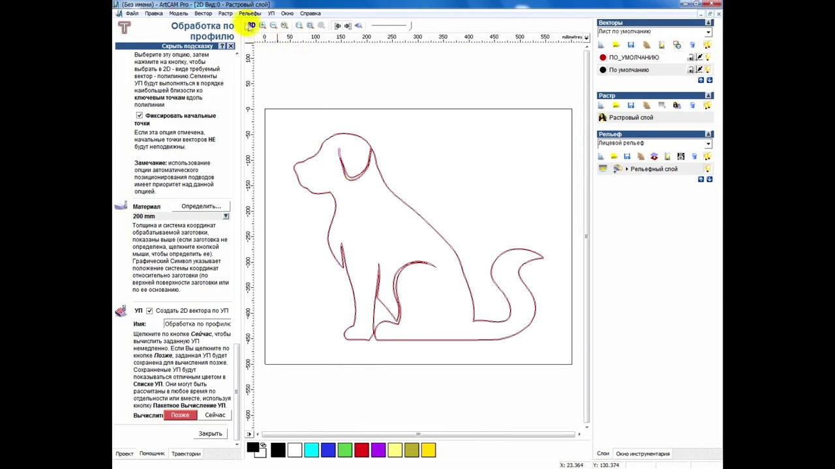
Task: Select cyan color swatch in palette
Action: point(311,449)
